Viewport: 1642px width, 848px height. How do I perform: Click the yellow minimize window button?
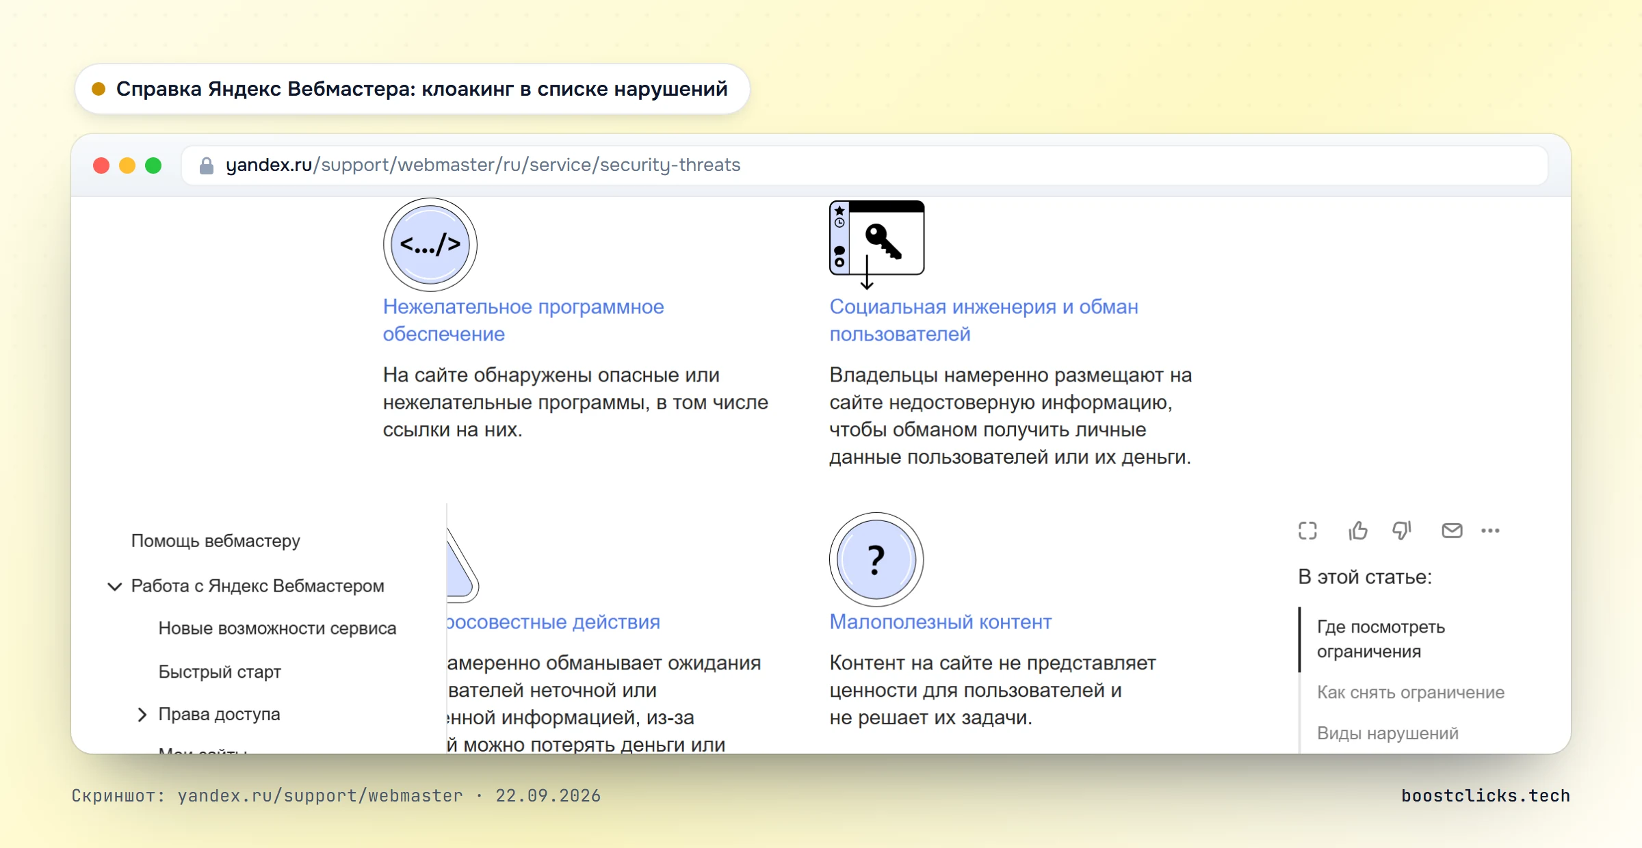pyautogui.click(x=127, y=165)
